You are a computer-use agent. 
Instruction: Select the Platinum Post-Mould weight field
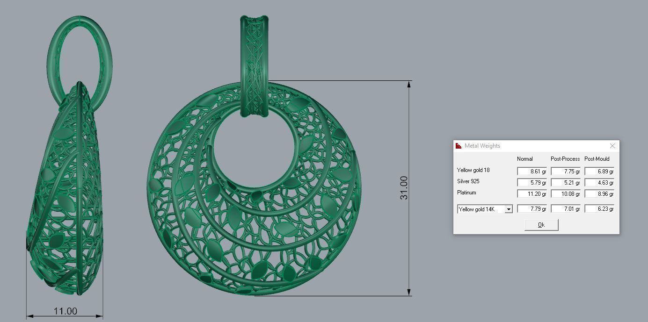[x=599, y=194]
